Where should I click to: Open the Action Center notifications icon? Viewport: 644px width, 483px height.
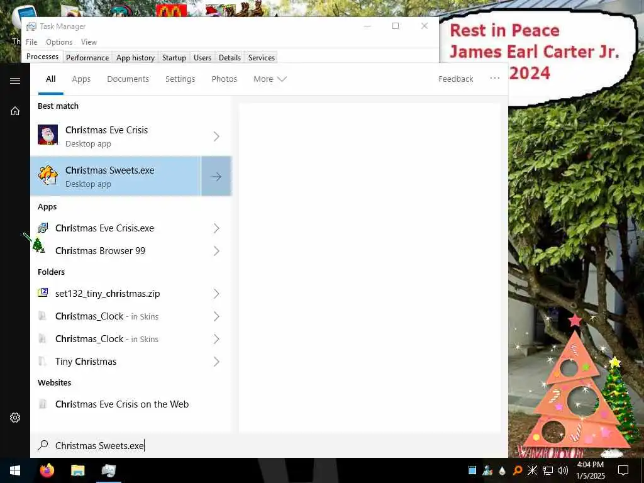[623, 470]
